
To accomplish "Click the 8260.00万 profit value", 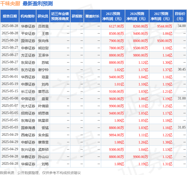I will [141, 26].
